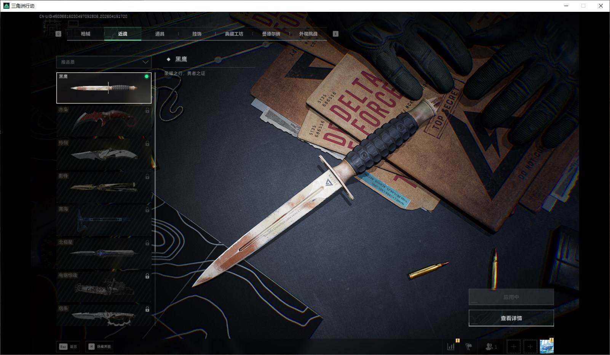610x355 pixels.
Task: Click the lock icon on 黑海
Action: pyautogui.click(x=147, y=210)
